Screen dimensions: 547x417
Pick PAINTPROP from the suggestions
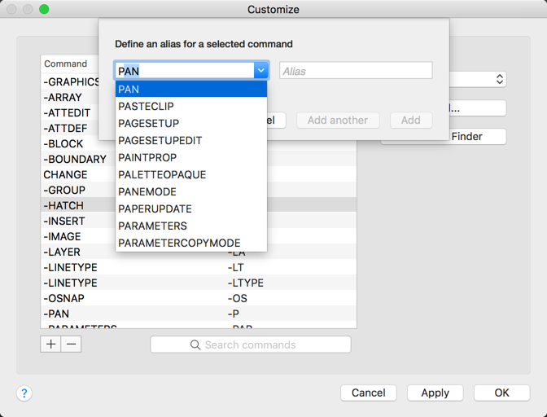147,157
